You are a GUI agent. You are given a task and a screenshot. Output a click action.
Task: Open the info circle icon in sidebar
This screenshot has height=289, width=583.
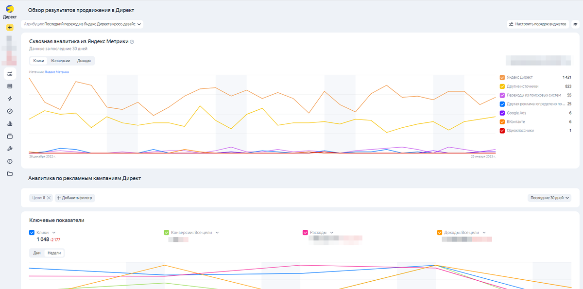tap(10, 161)
